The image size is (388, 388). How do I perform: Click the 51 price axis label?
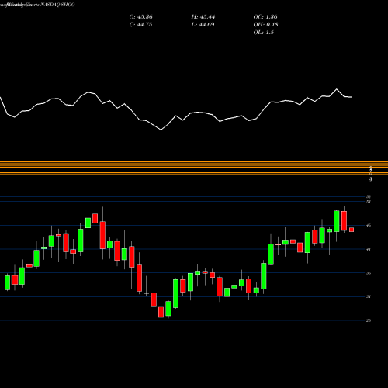pos(369,202)
